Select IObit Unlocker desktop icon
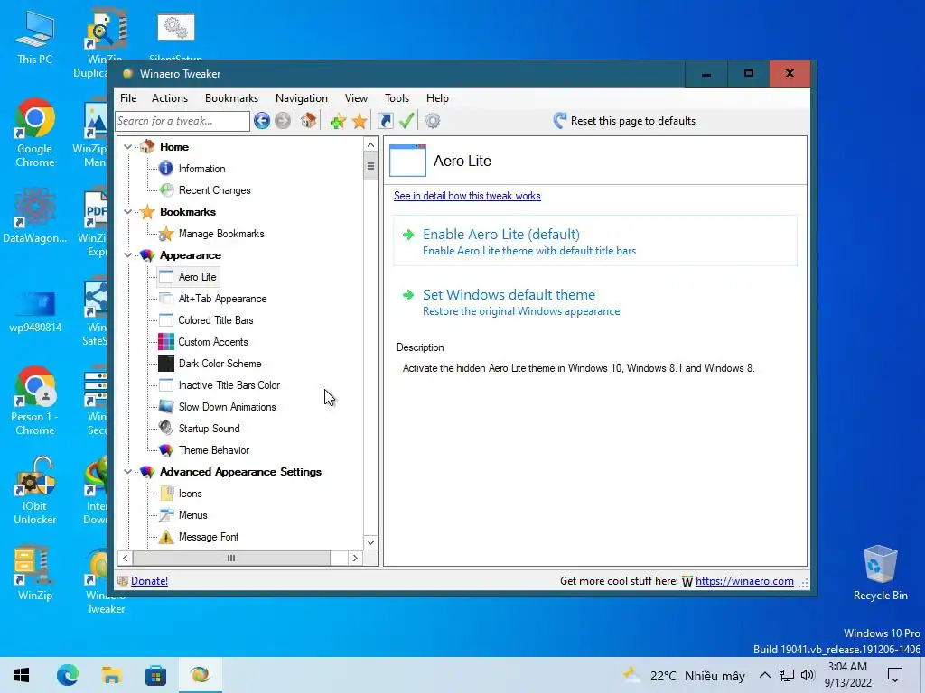Viewport: 925px width, 693px height. pyautogui.click(x=35, y=491)
